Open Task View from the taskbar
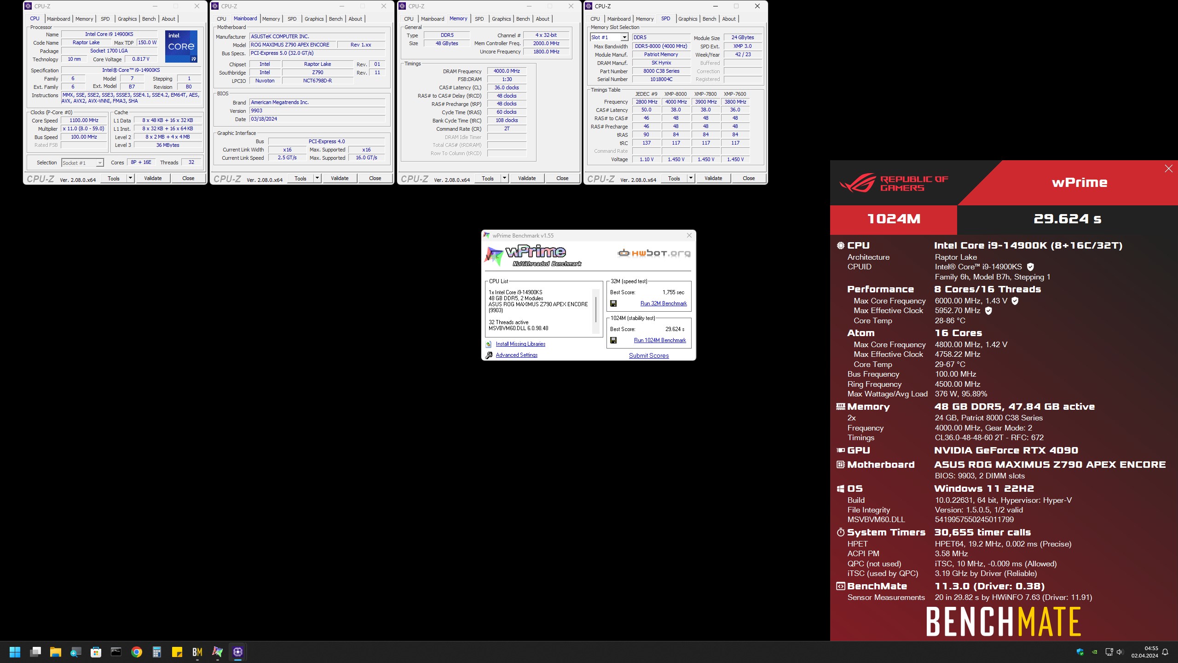This screenshot has height=663, width=1178. 35,652
